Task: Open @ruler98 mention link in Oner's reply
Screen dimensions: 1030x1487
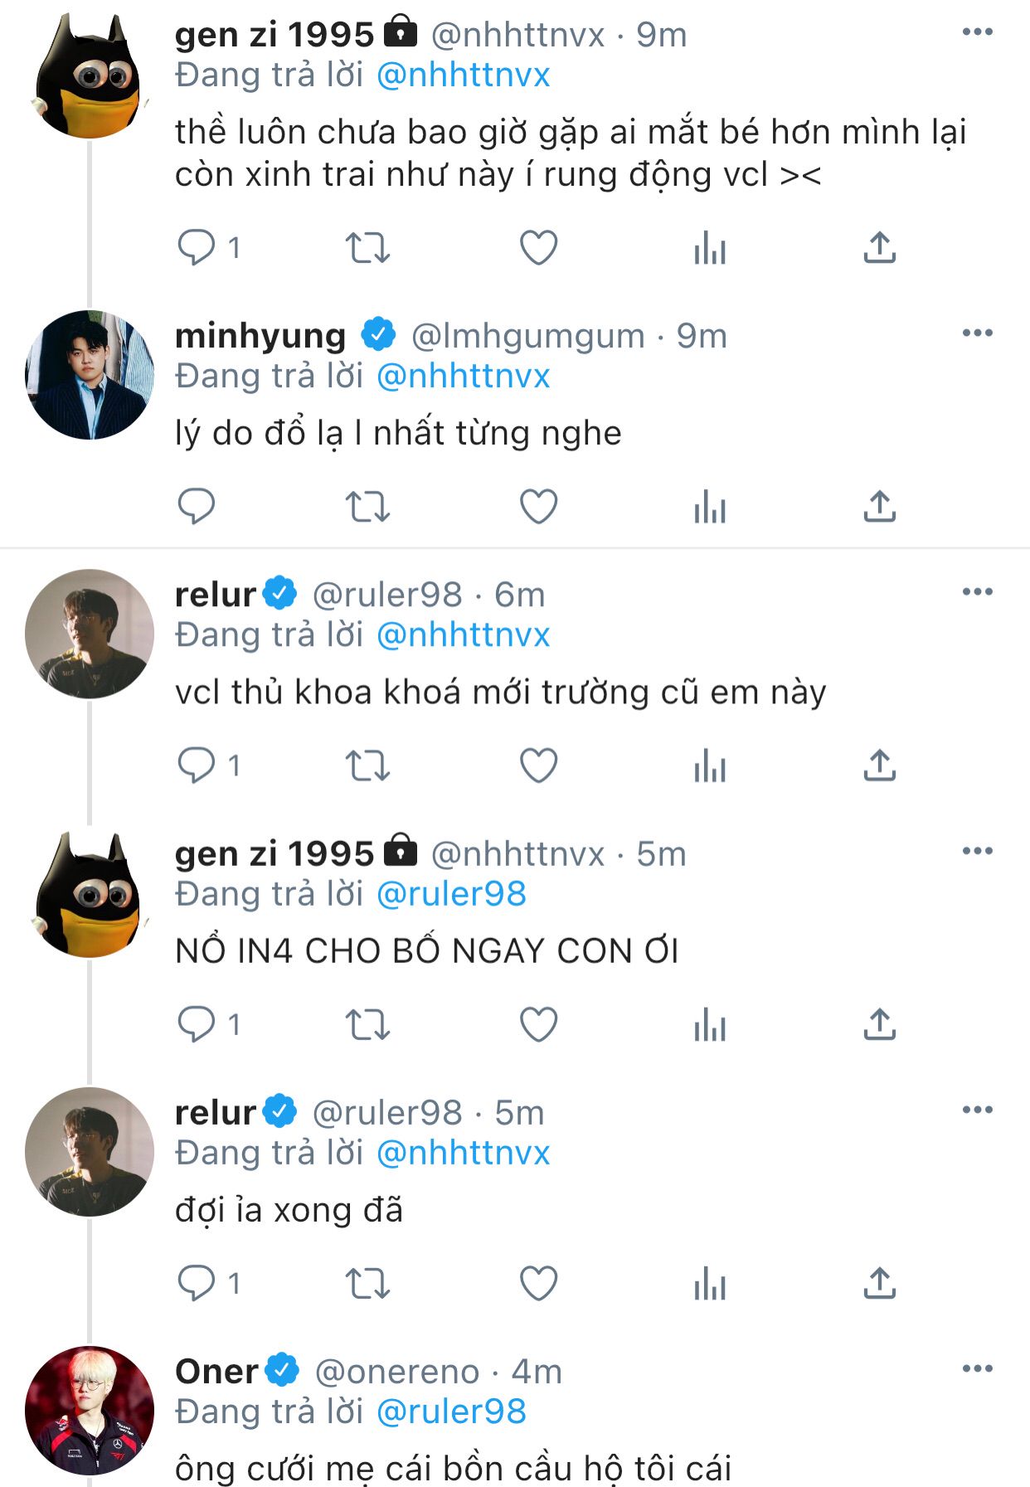Action: pos(451,1412)
